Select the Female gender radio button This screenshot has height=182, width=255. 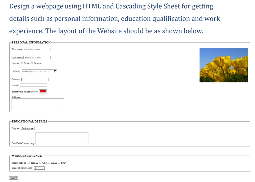(x=32, y=63)
